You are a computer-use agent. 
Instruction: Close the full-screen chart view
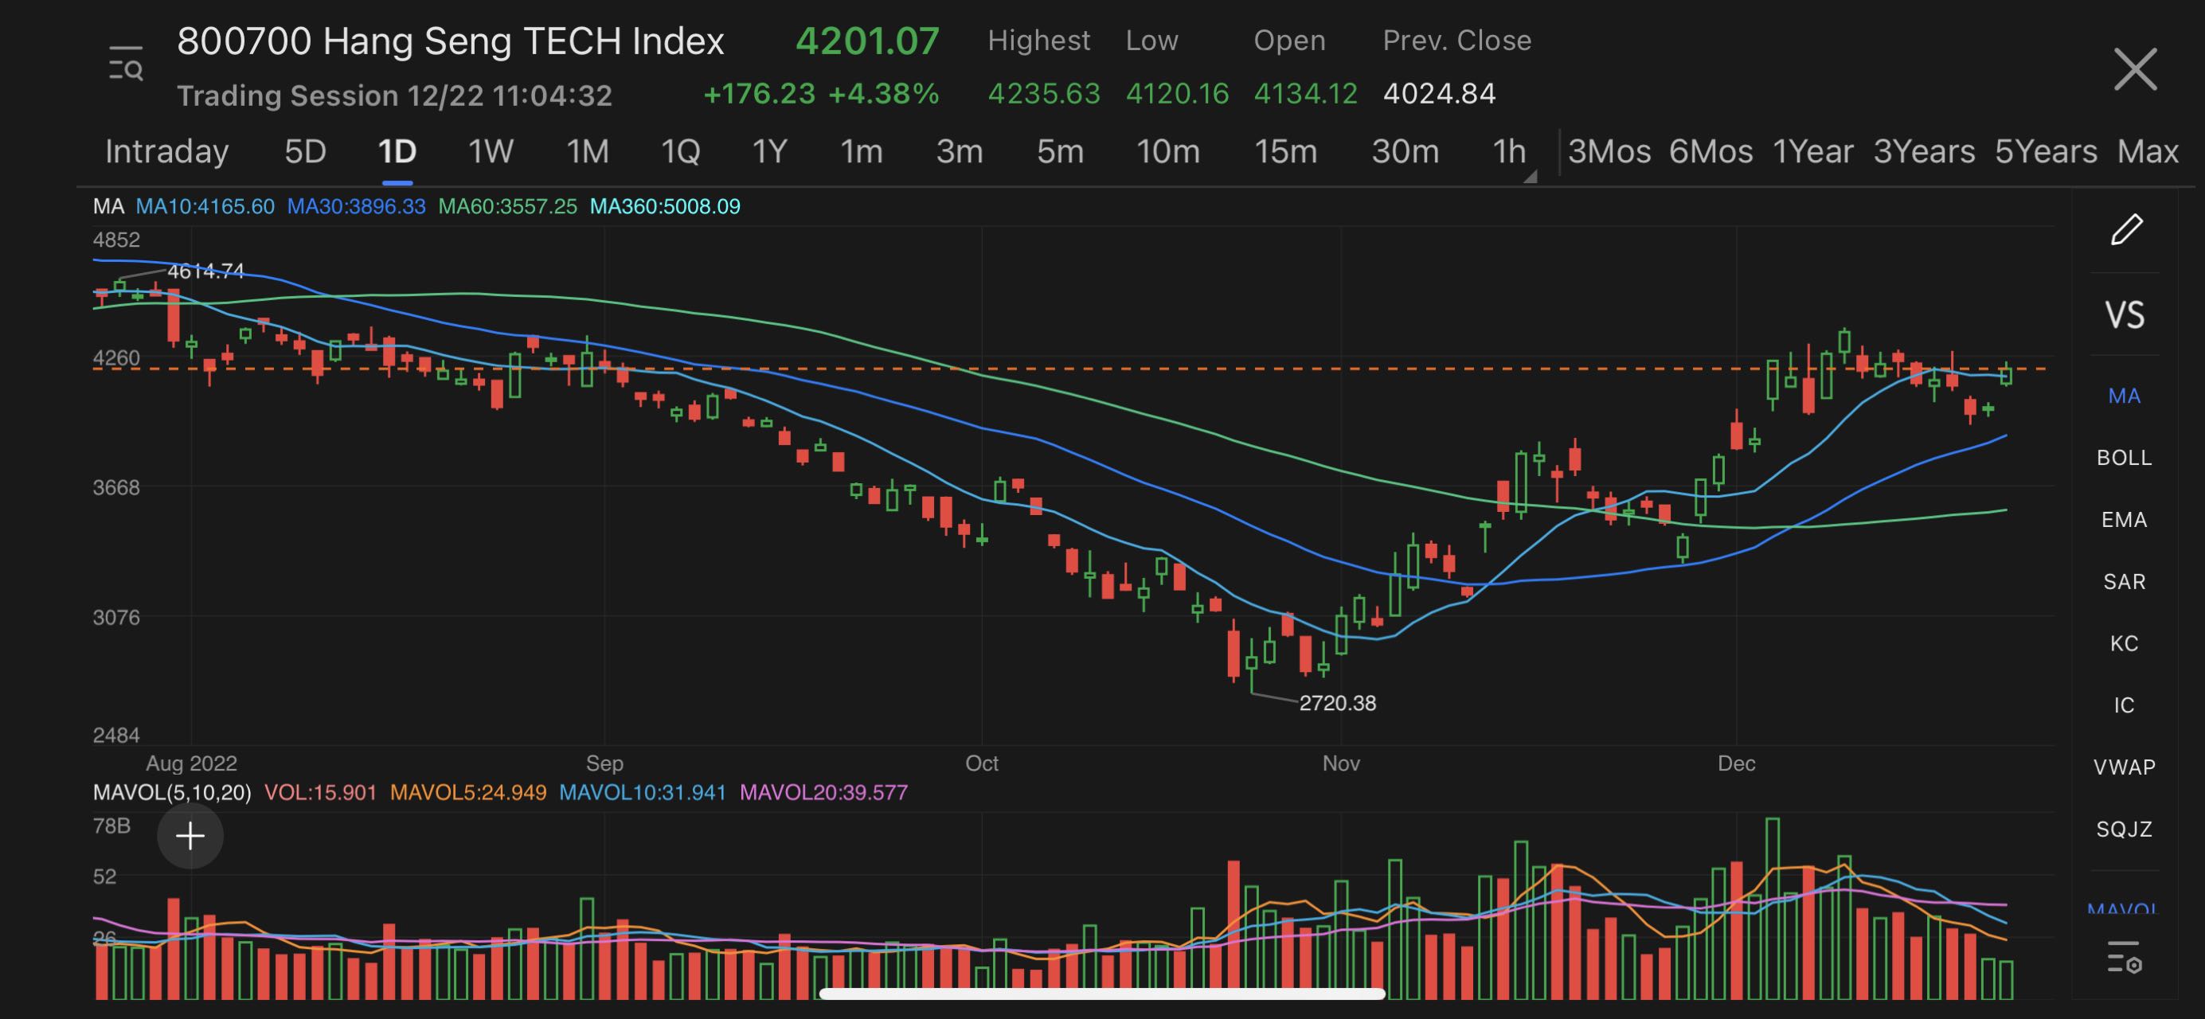pos(2135,69)
